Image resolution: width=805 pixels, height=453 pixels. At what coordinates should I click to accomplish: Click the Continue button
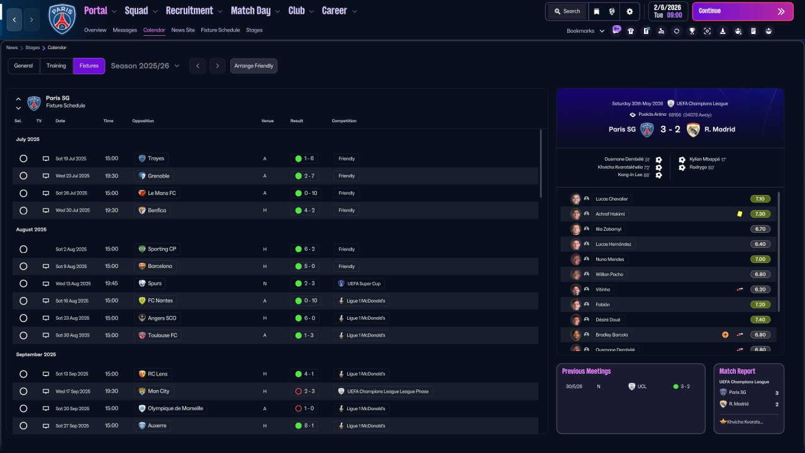743,11
